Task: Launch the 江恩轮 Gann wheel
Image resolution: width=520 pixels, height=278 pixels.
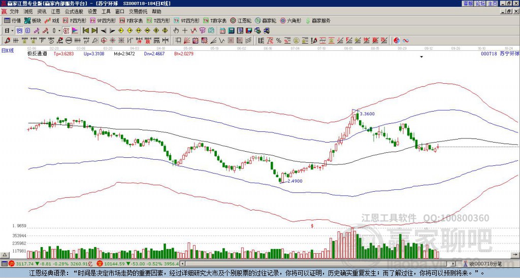Action: [x=241, y=20]
